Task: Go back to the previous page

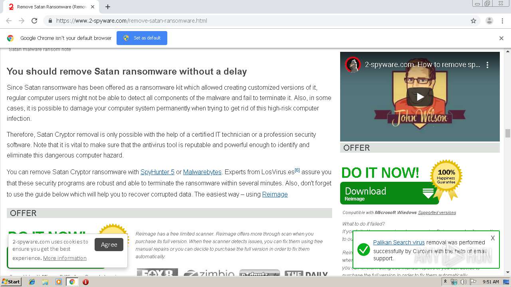Action: [x=9, y=21]
